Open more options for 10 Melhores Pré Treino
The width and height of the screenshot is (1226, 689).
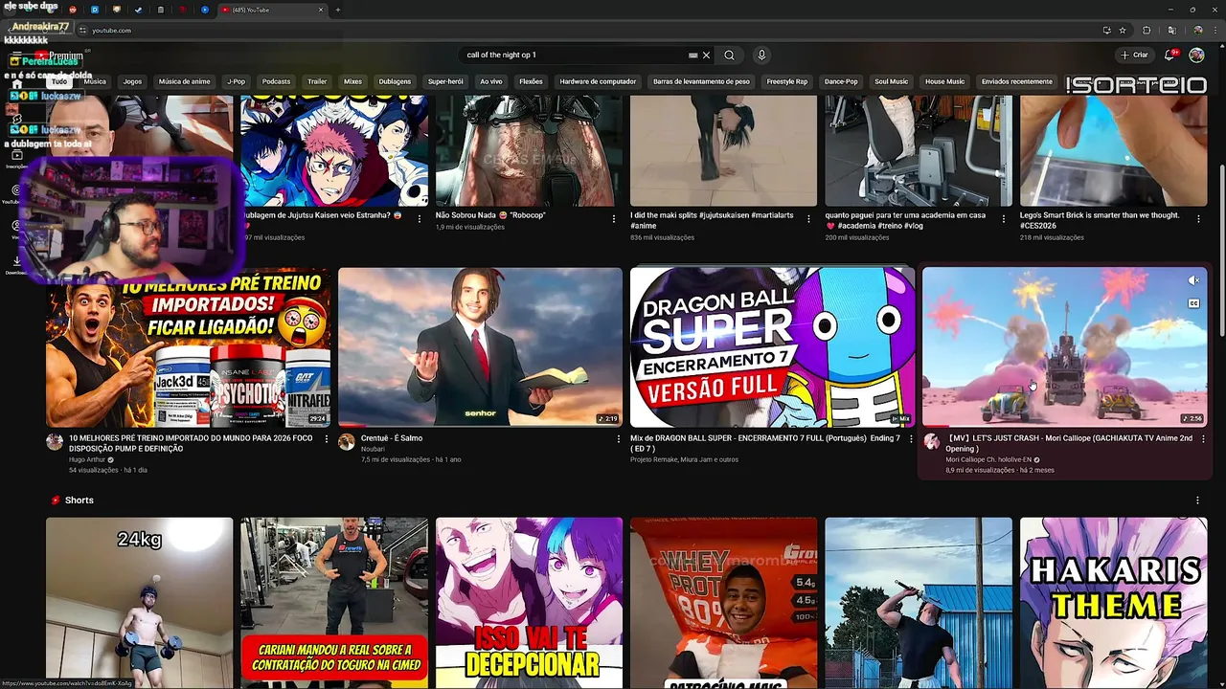(x=326, y=439)
